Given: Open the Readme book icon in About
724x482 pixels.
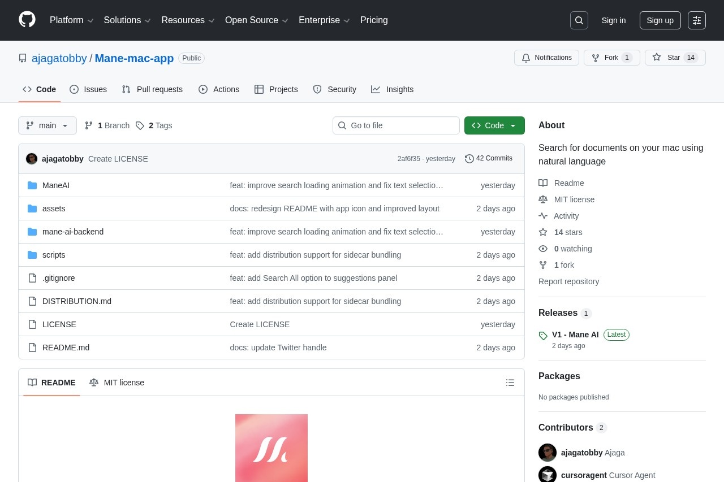Looking at the screenshot, I should coord(543,183).
